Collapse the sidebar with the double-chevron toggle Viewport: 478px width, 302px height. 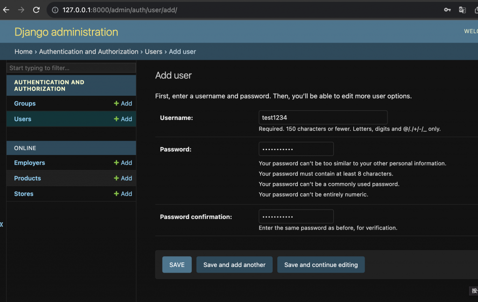(1, 225)
